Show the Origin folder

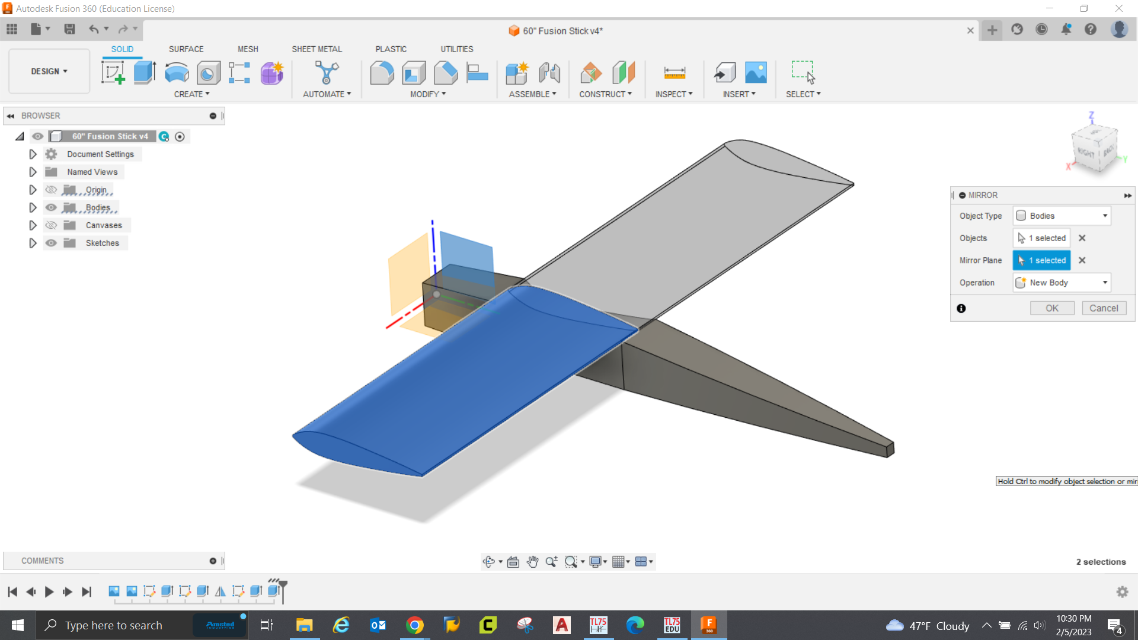coord(51,190)
